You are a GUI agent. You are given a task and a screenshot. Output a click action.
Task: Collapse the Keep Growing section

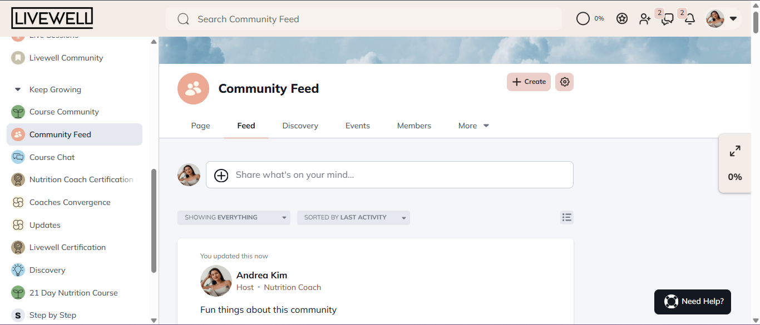[18, 89]
